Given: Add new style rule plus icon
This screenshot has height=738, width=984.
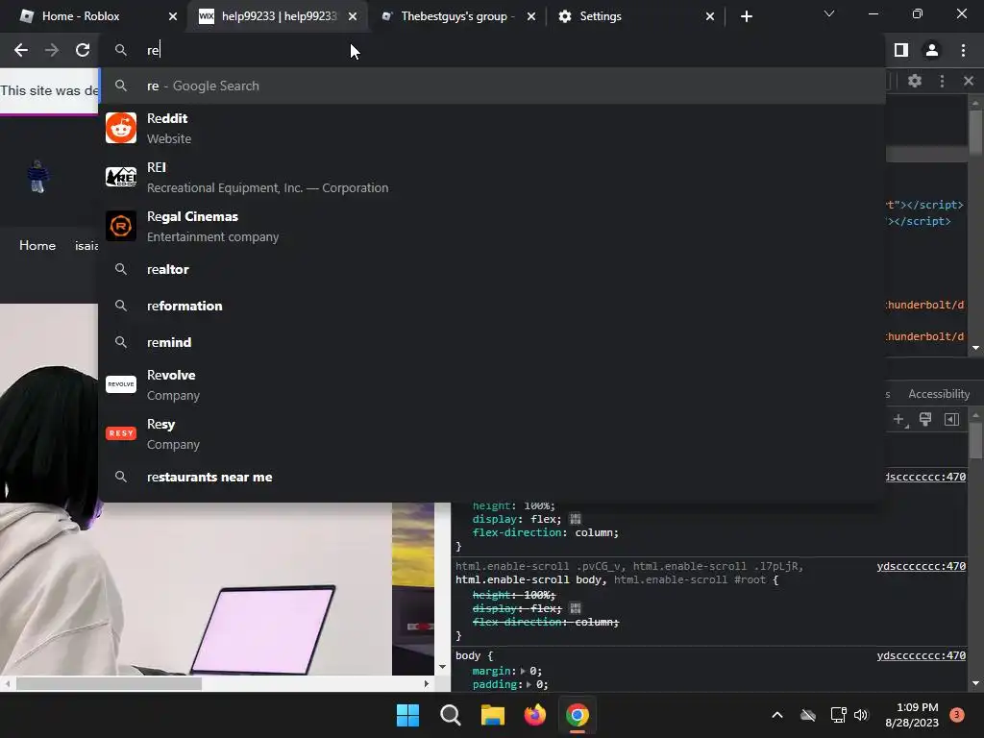Looking at the screenshot, I should point(899,419).
